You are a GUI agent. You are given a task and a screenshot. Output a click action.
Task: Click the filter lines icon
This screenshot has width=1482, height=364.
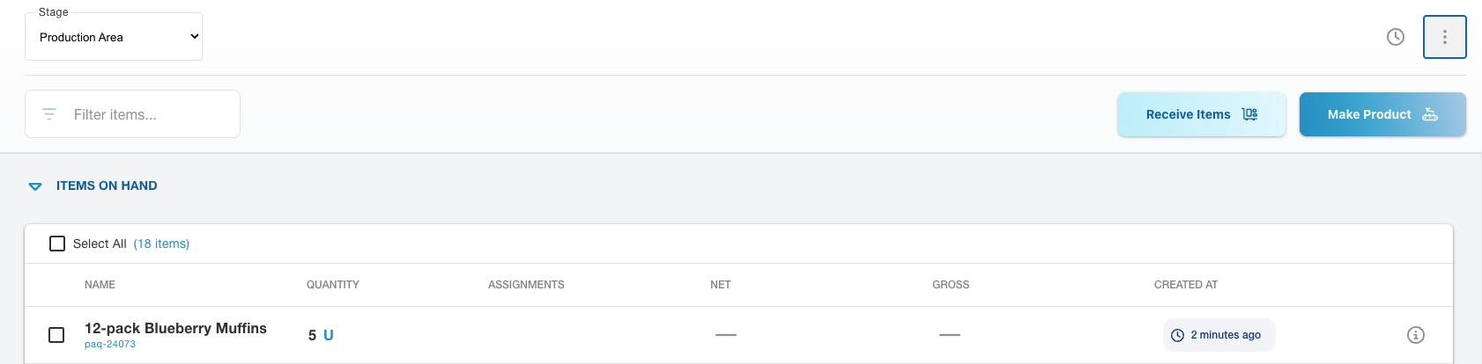[49, 114]
